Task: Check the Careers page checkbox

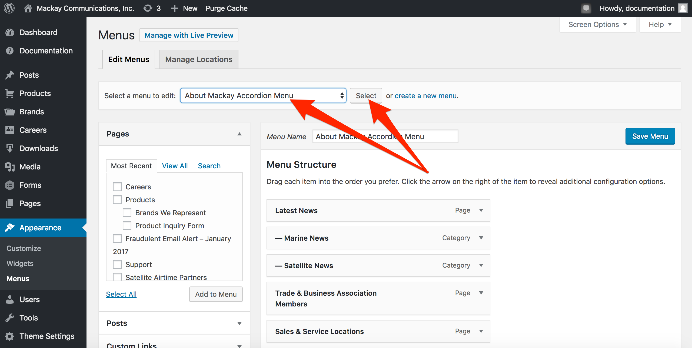Action: click(117, 187)
